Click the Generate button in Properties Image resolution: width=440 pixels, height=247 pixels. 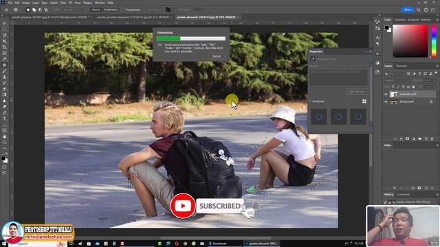click(357, 91)
